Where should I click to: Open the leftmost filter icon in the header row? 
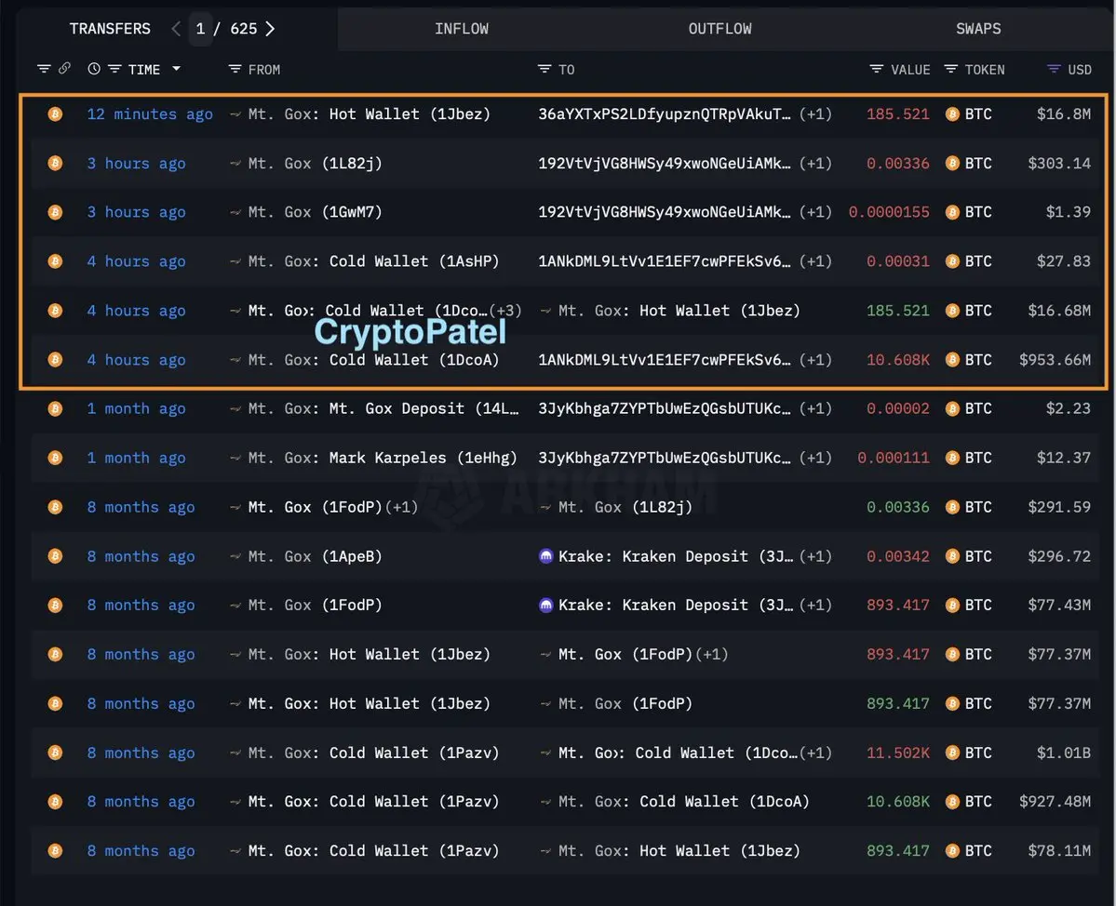44,69
